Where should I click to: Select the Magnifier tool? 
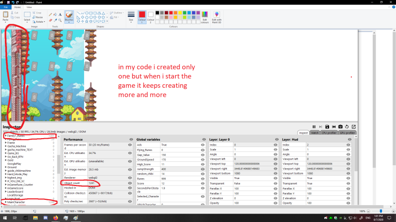[60, 20]
